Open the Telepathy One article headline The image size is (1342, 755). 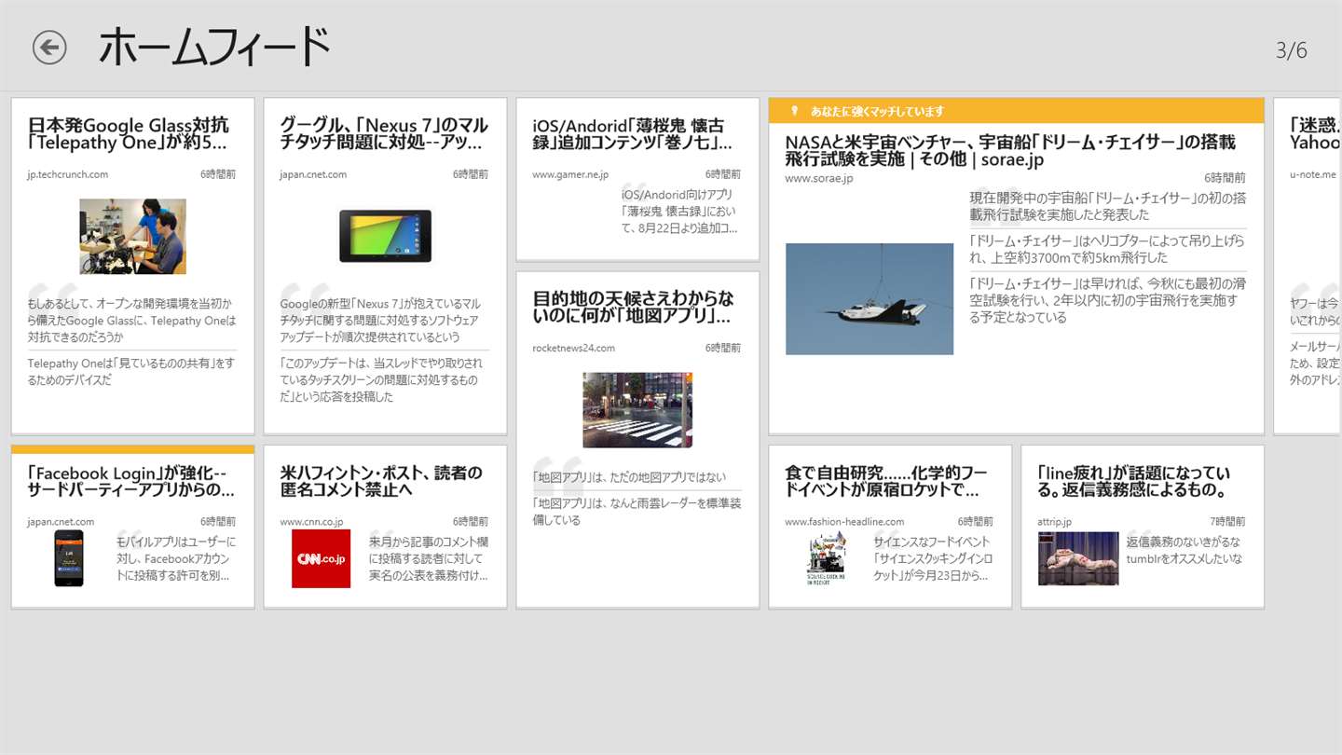click(x=128, y=134)
